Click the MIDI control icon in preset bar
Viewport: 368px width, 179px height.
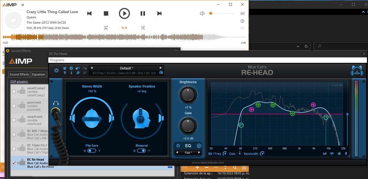tap(161, 73)
